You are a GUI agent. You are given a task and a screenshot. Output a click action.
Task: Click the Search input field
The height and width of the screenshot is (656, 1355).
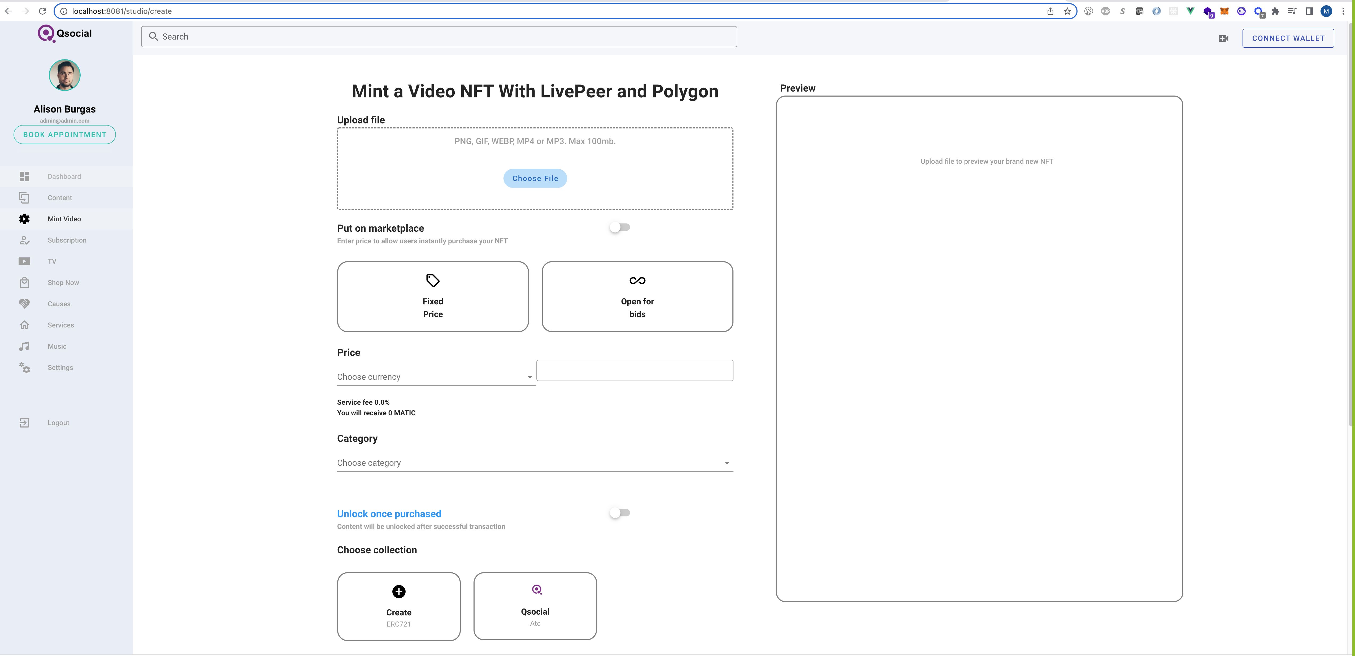tap(439, 37)
